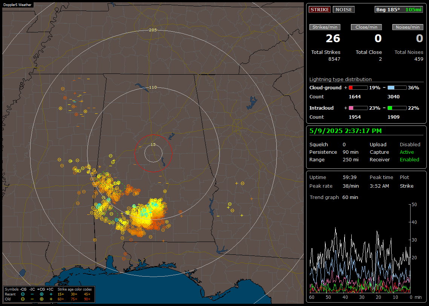Select the STRIKE mode button

coord(320,9)
